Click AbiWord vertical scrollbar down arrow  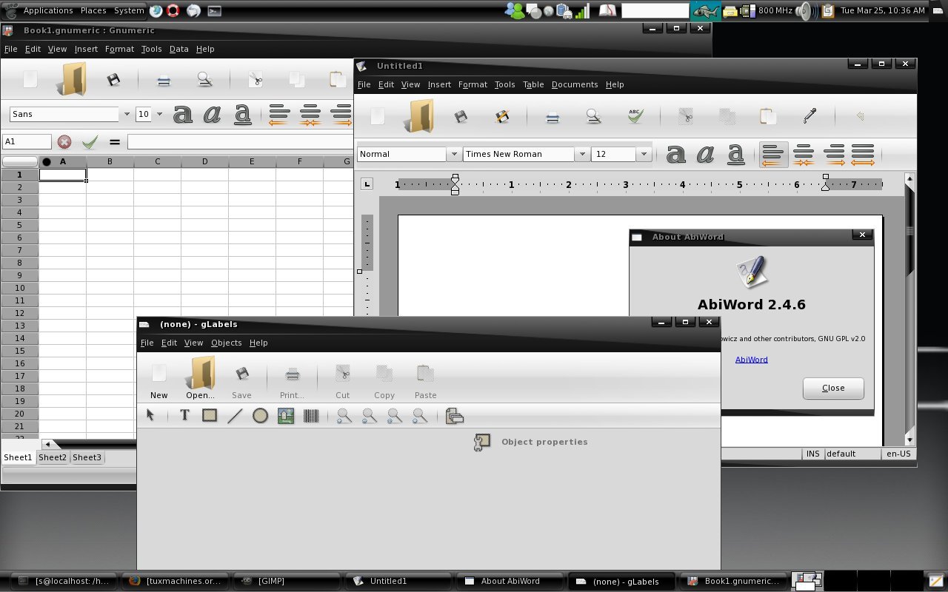(x=909, y=440)
